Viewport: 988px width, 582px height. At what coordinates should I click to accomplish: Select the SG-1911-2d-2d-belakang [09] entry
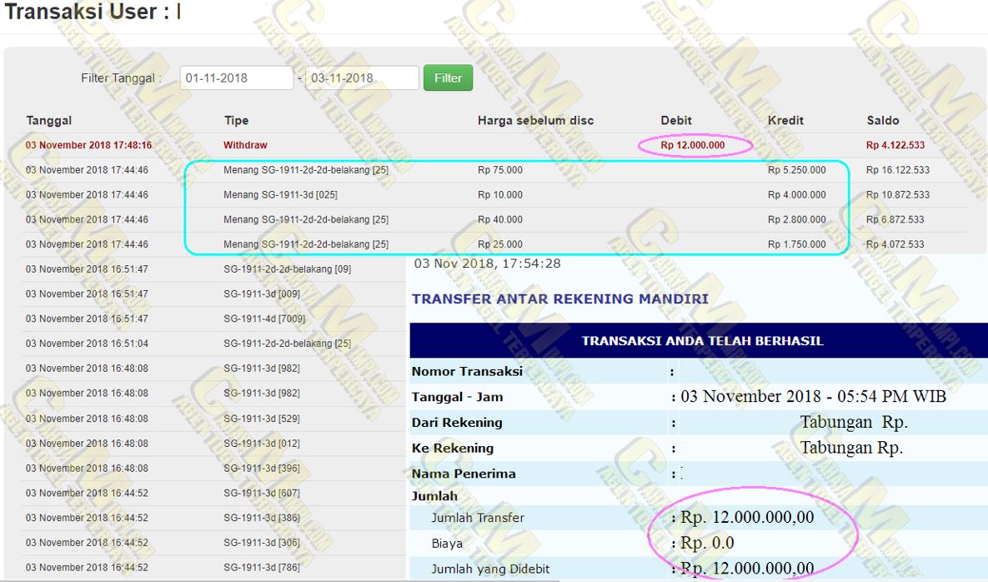(287, 269)
